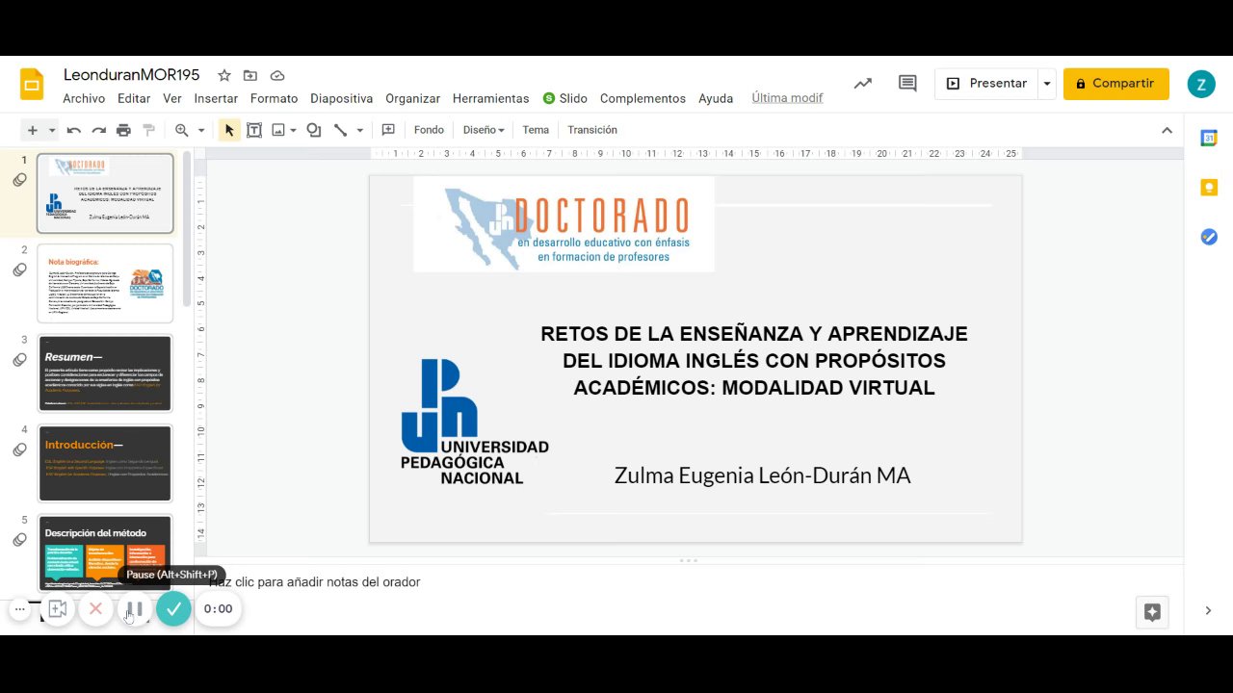Select slide 4 Introducción thumbnail
Screen dimensions: 1233x693
[x=105, y=463]
